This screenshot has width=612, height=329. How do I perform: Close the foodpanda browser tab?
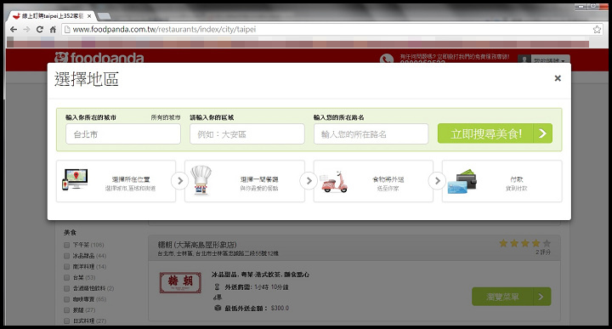coord(89,16)
